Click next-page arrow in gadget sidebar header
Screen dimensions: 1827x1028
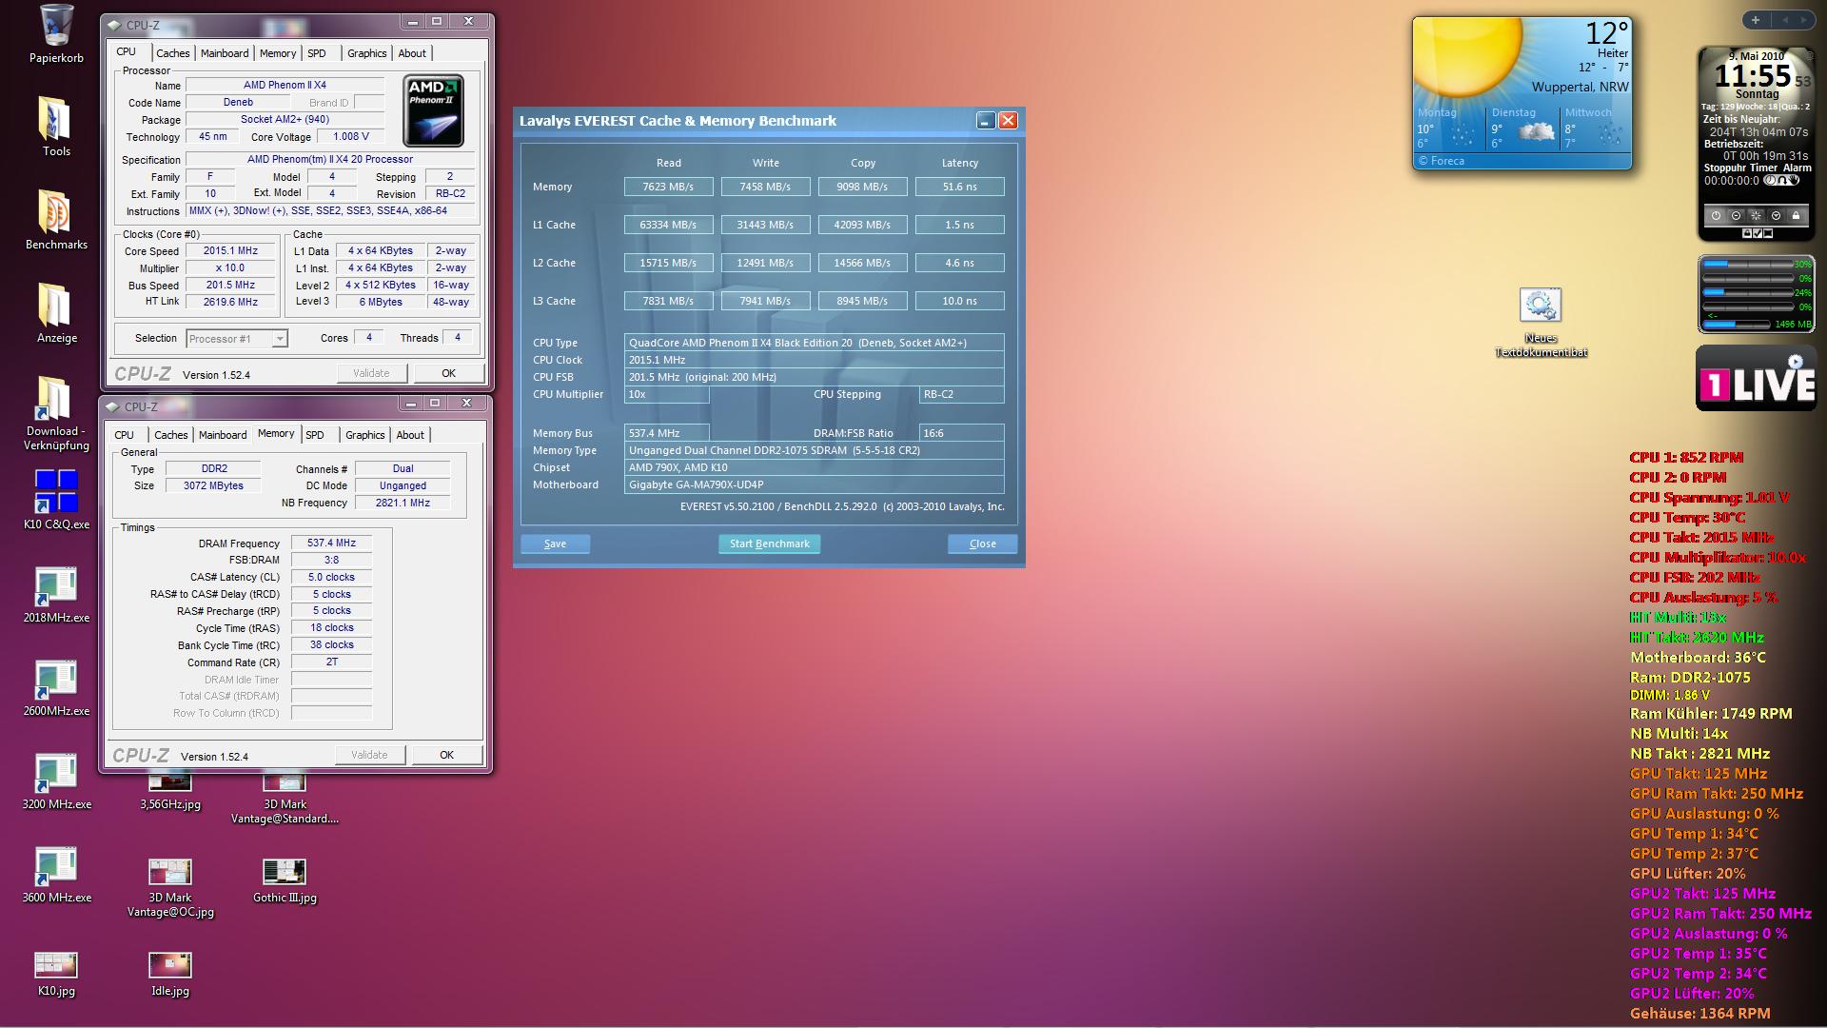1805,20
